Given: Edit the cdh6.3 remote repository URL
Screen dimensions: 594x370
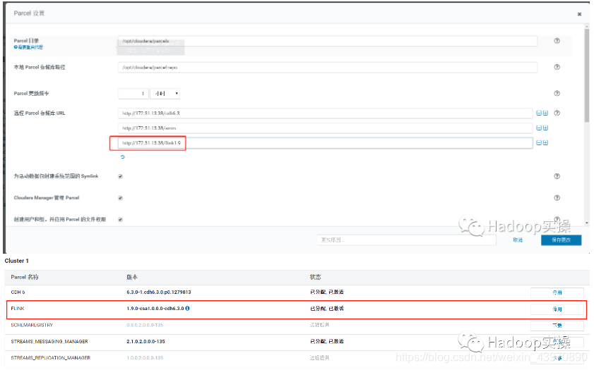Looking at the screenshot, I should click(x=326, y=113).
